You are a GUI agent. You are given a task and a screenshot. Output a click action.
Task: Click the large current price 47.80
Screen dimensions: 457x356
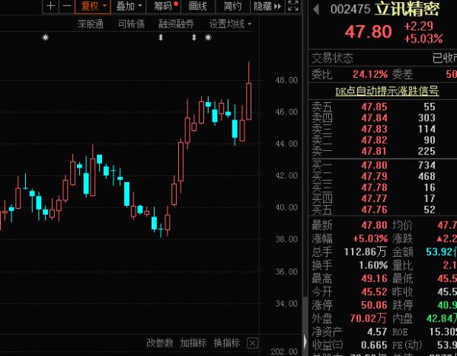369,31
